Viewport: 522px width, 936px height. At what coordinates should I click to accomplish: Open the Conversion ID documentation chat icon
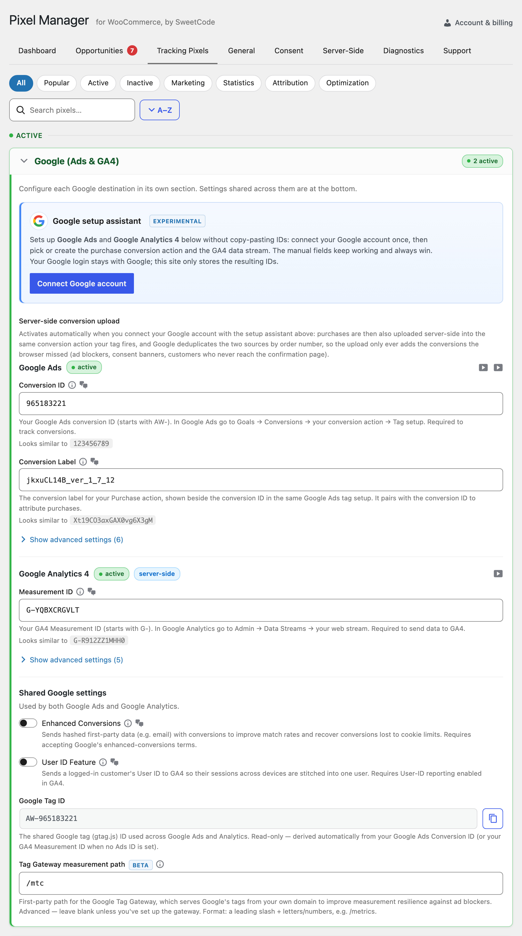[84, 385]
